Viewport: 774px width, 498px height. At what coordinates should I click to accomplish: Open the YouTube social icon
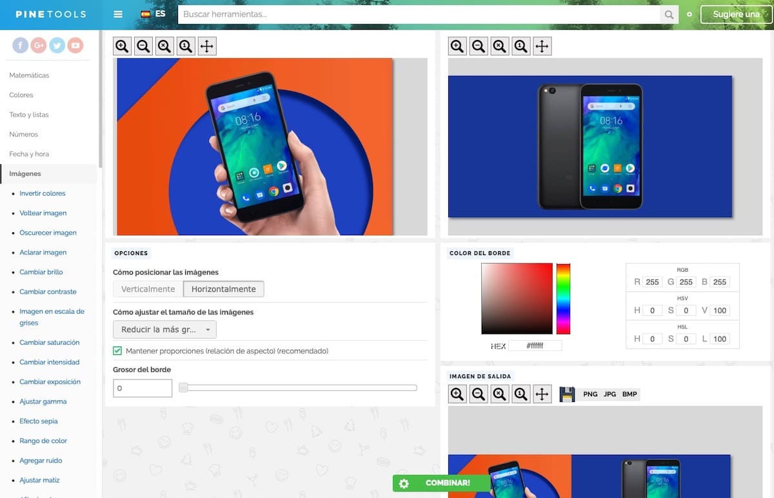point(75,45)
